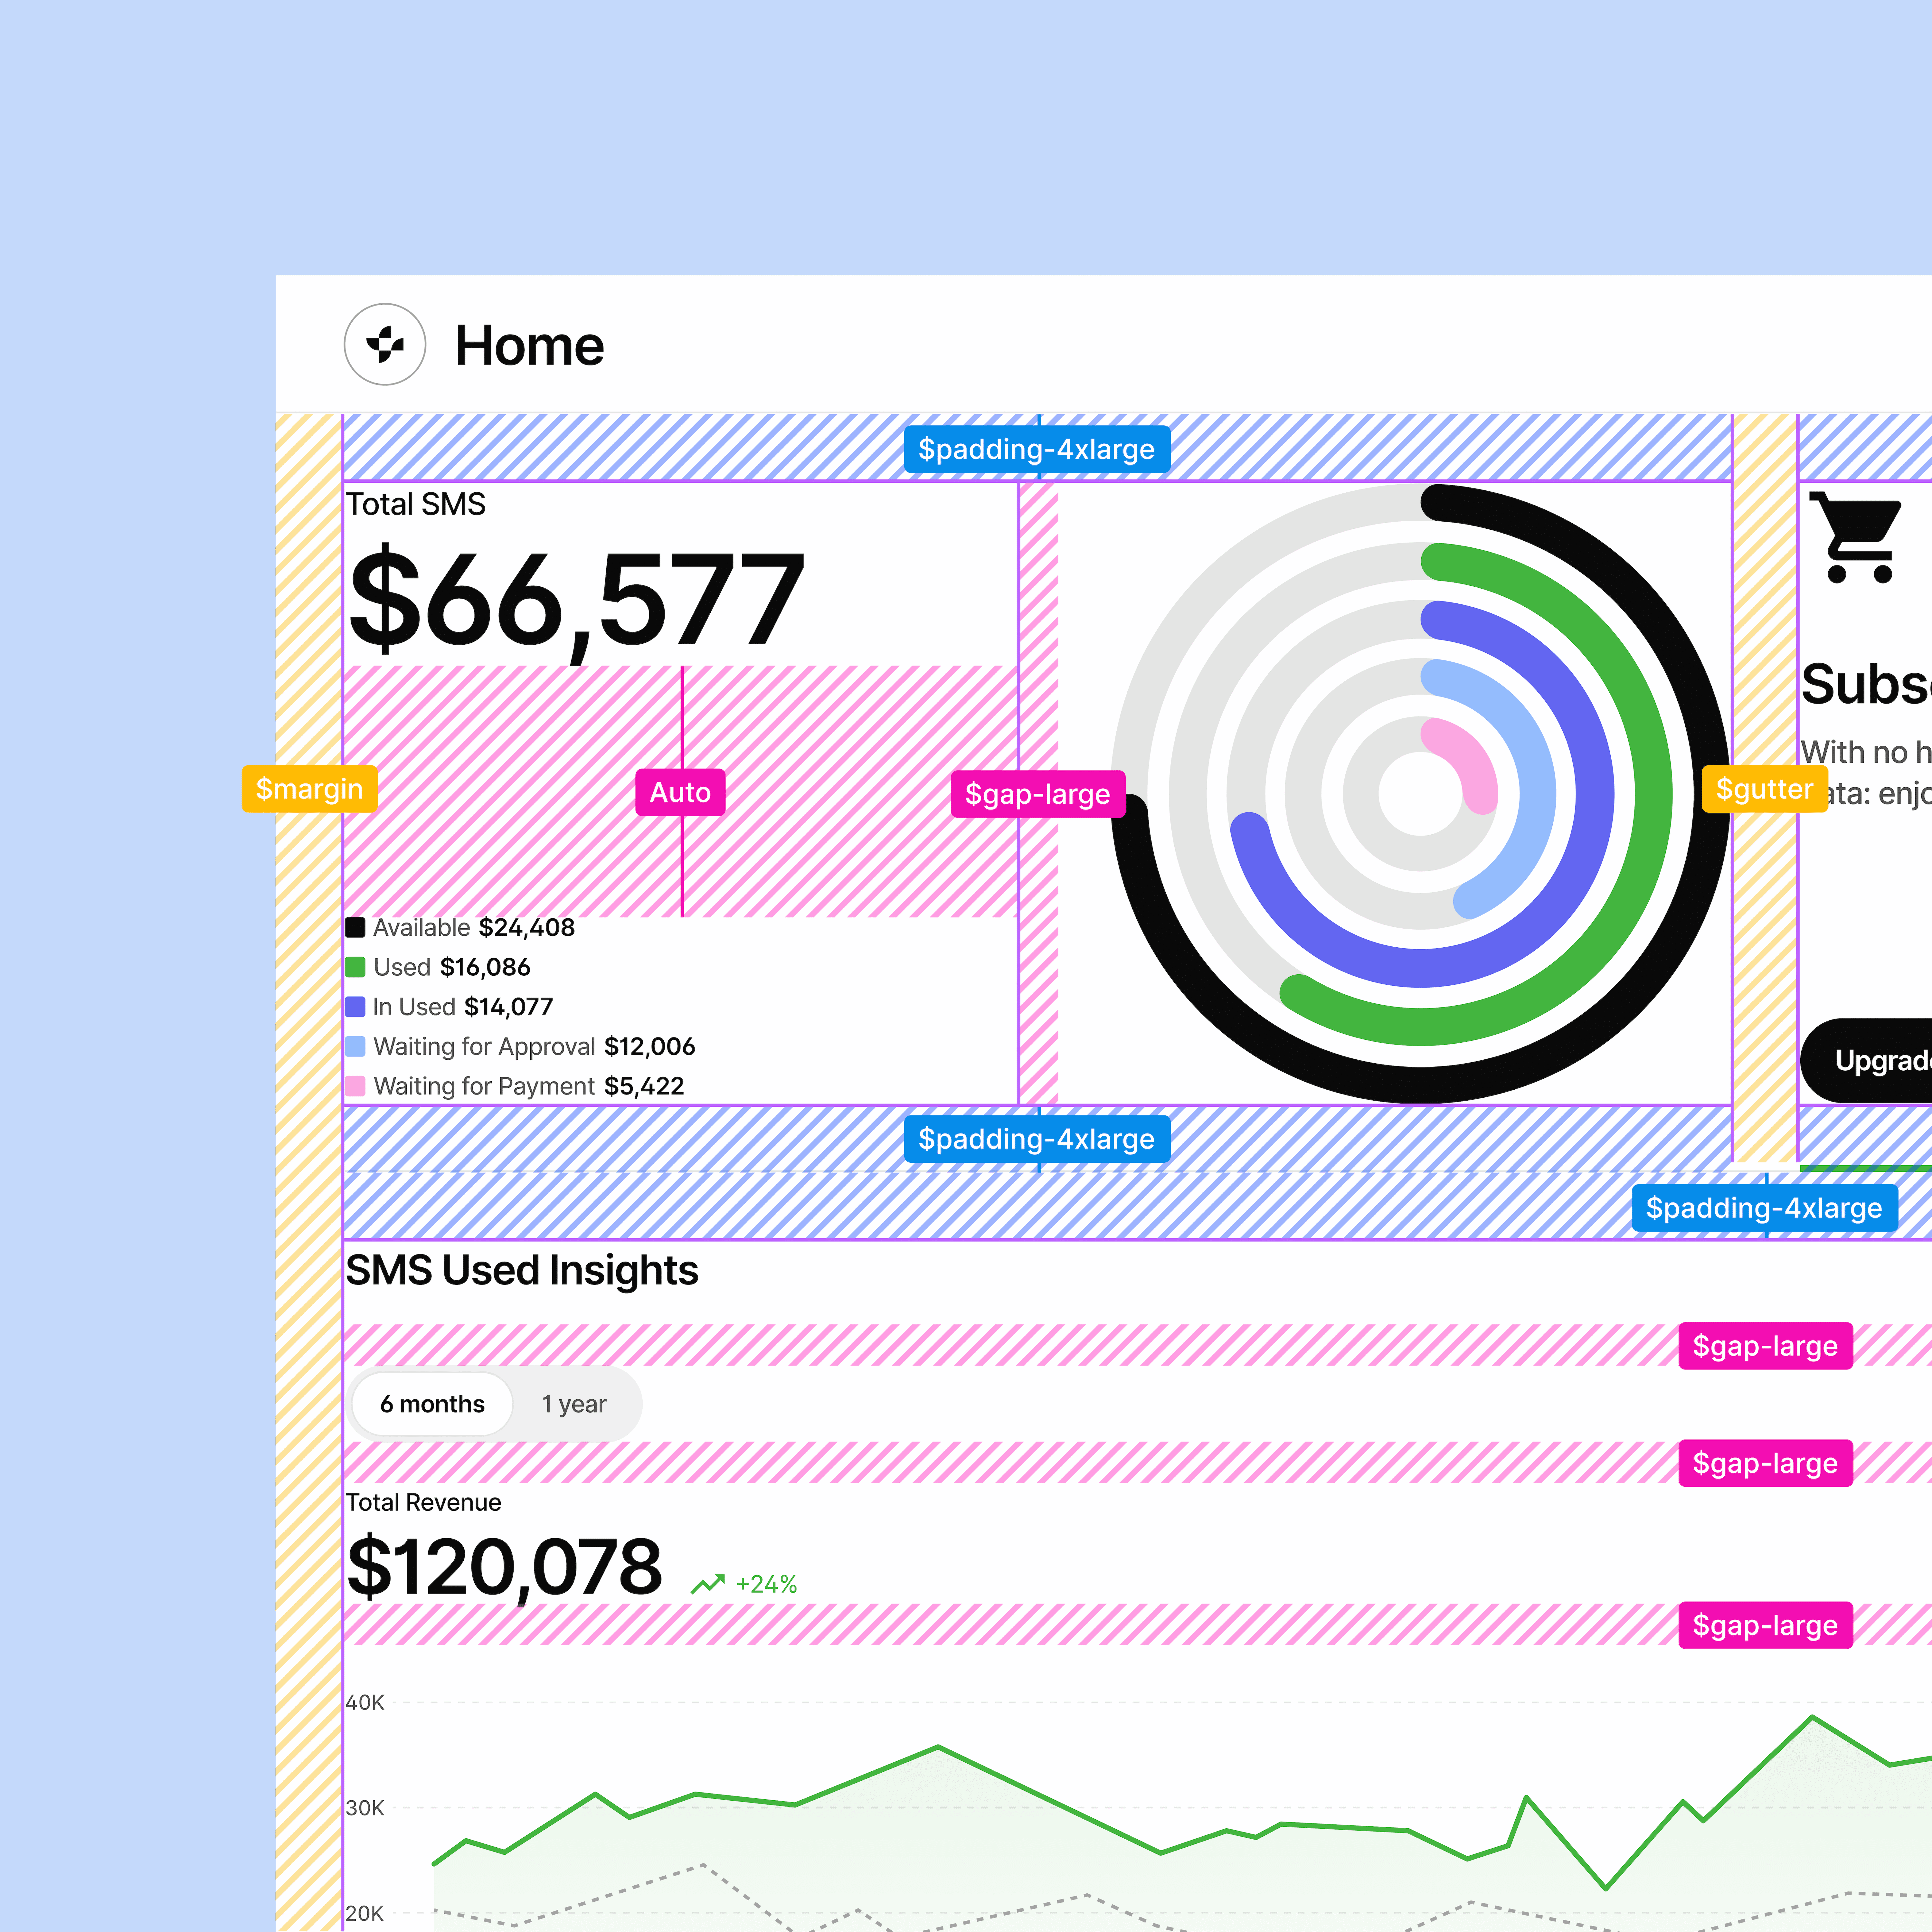This screenshot has width=1932, height=1932.
Task: Click the Auto spacing label
Action: click(x=680, y=792)
